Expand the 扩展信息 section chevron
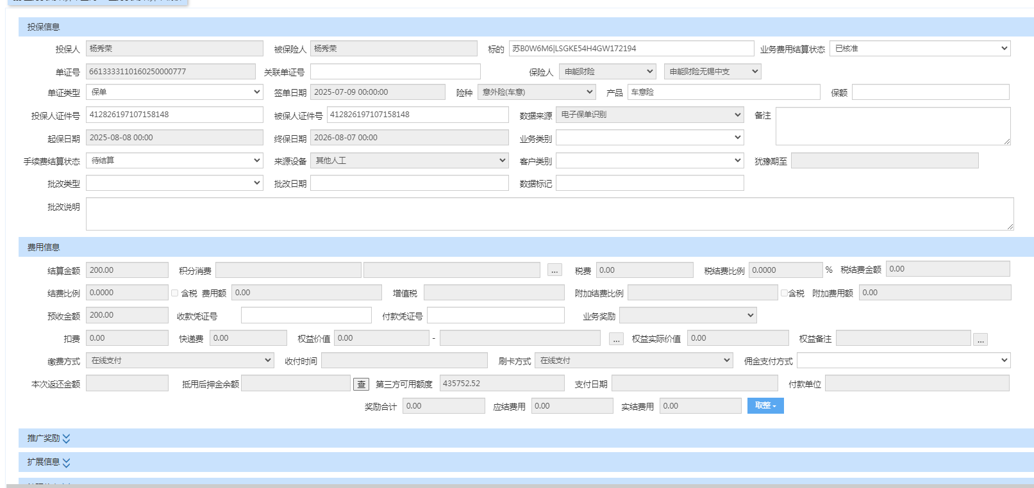The width and height of the screenshot is (1034, 488). [67, 462]
